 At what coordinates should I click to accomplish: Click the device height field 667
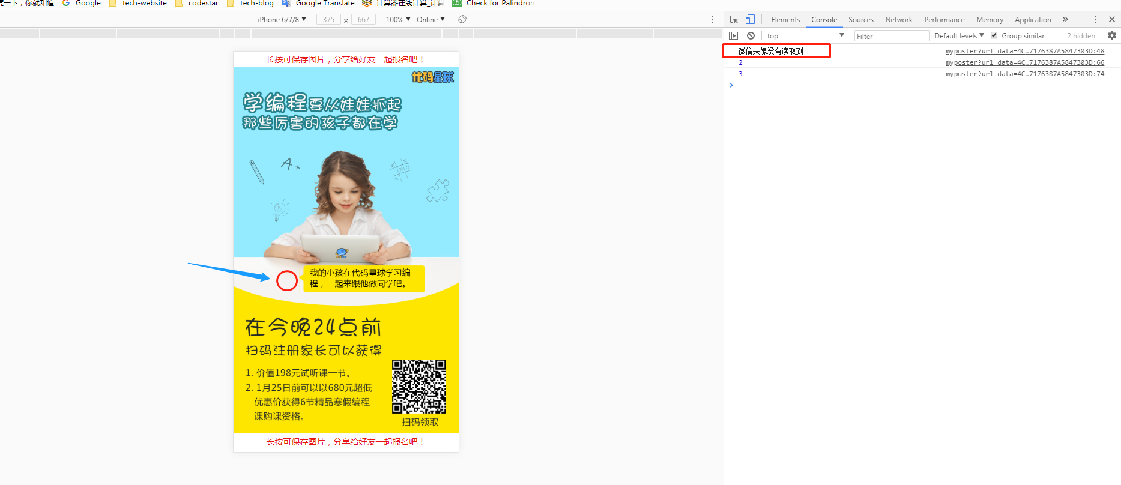pyautogui.click(x=363, y=19)
